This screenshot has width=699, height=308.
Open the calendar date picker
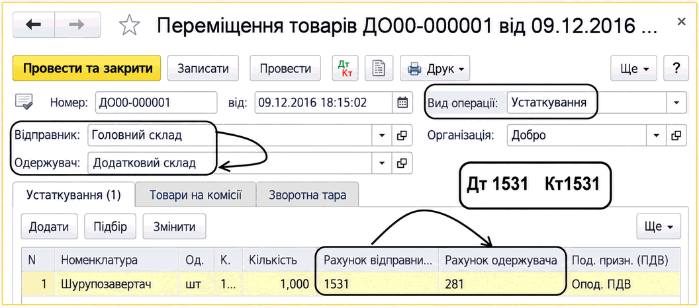(x=402, y=103)
